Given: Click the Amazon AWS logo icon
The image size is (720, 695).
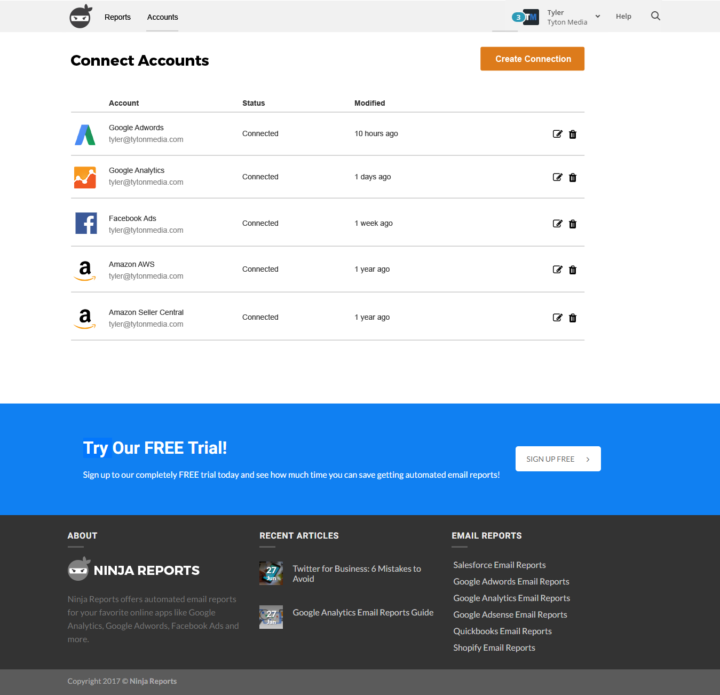Looking at the screenshot, I should (x=85, y=271).
